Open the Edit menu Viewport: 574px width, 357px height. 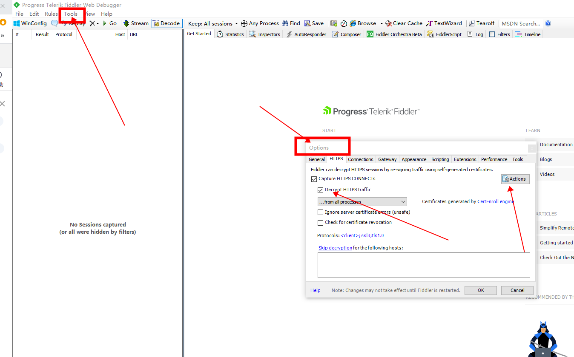coord(34,14)
